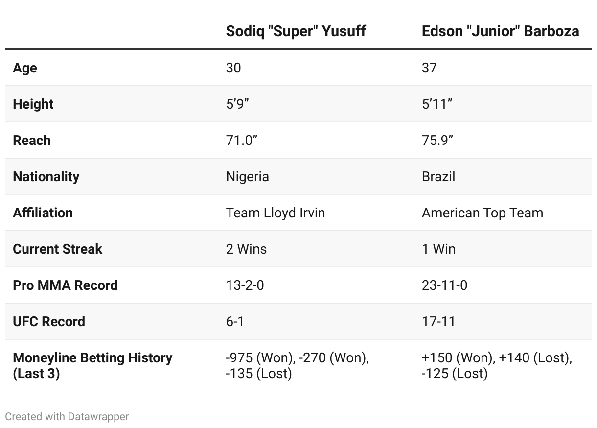
Task: Click the American Top Team cell
Action: (482, 213)
